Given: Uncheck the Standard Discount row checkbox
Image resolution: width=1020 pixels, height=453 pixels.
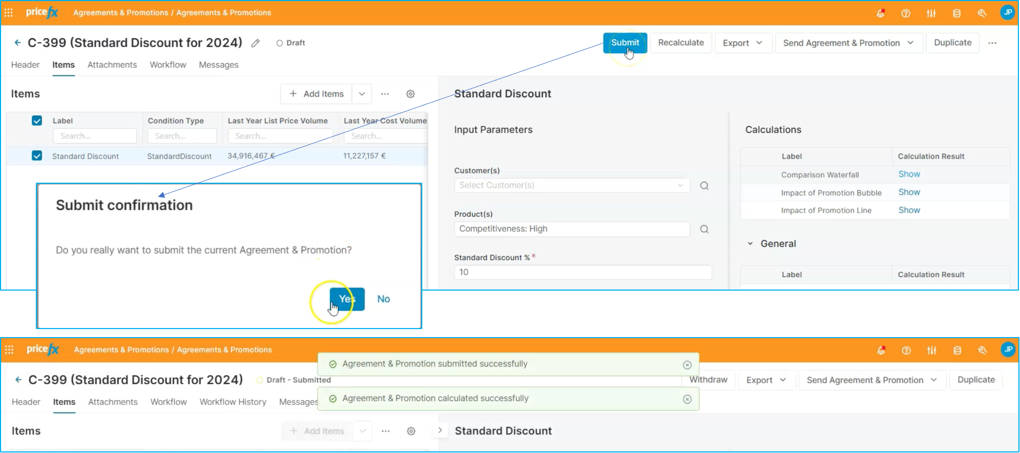Looking at the screenshot, I should tap(37, 156).
